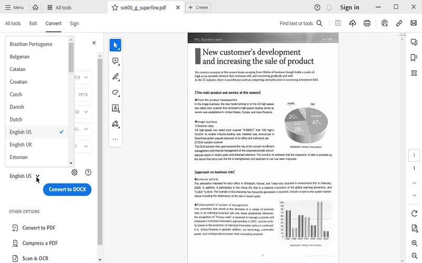Switch to Edit tab
Image resolution: width=422 pixels, height=263 pixels.
point(33,23)
